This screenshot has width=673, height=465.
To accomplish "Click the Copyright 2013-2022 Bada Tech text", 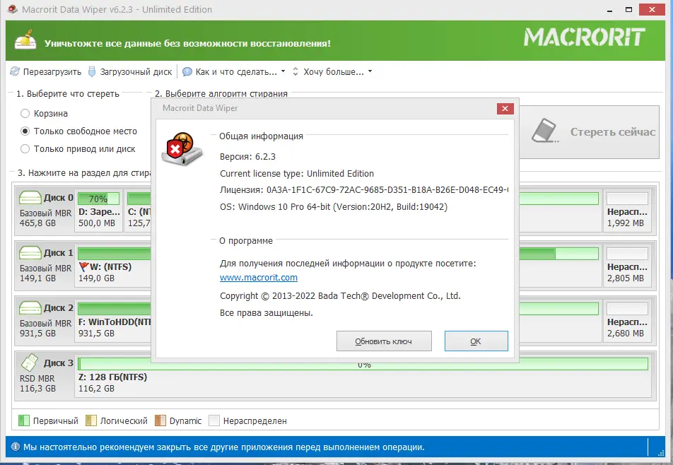I will coord(340,296).
